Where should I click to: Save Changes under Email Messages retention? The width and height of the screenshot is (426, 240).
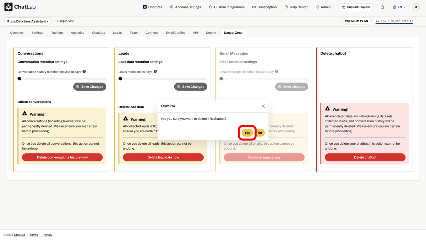[291, 86]
